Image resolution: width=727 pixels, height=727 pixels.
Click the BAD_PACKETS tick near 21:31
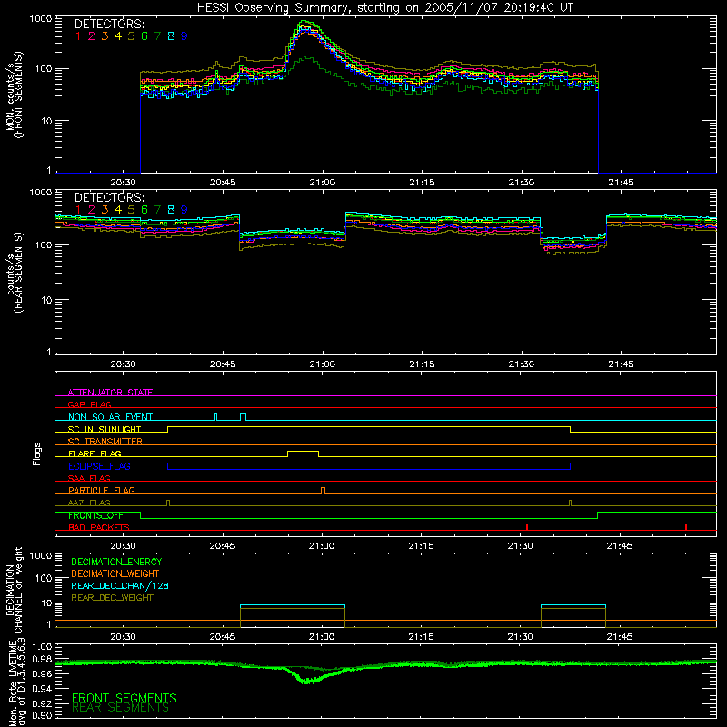527,527
